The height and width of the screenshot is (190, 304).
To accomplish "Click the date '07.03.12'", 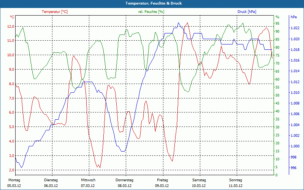I will pyautogui.click(x=88, y=185).
